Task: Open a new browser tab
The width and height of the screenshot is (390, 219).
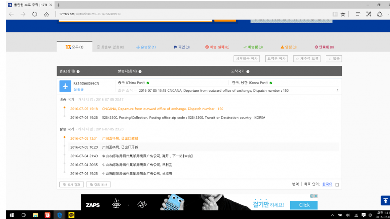Action: 58,4
